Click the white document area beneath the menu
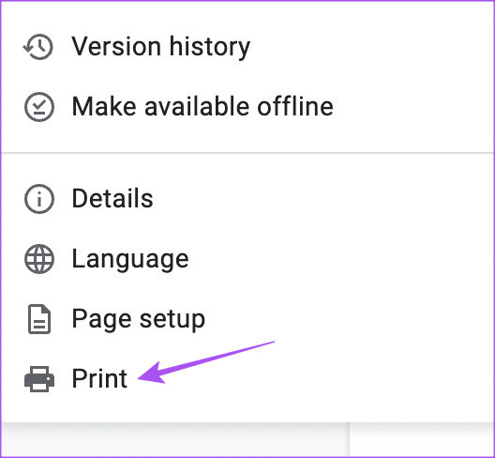 [422, 439]
